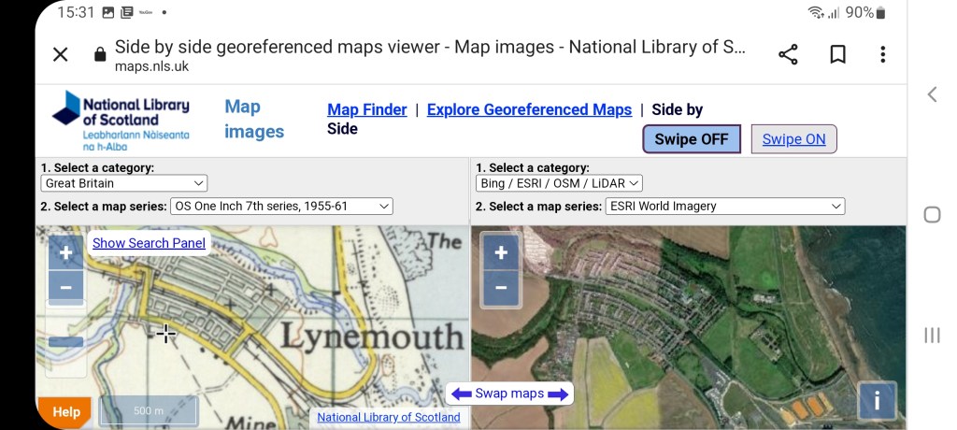Zoom out on the right satellite map
The width and height of the screenshot is (957, 430).
501,287
